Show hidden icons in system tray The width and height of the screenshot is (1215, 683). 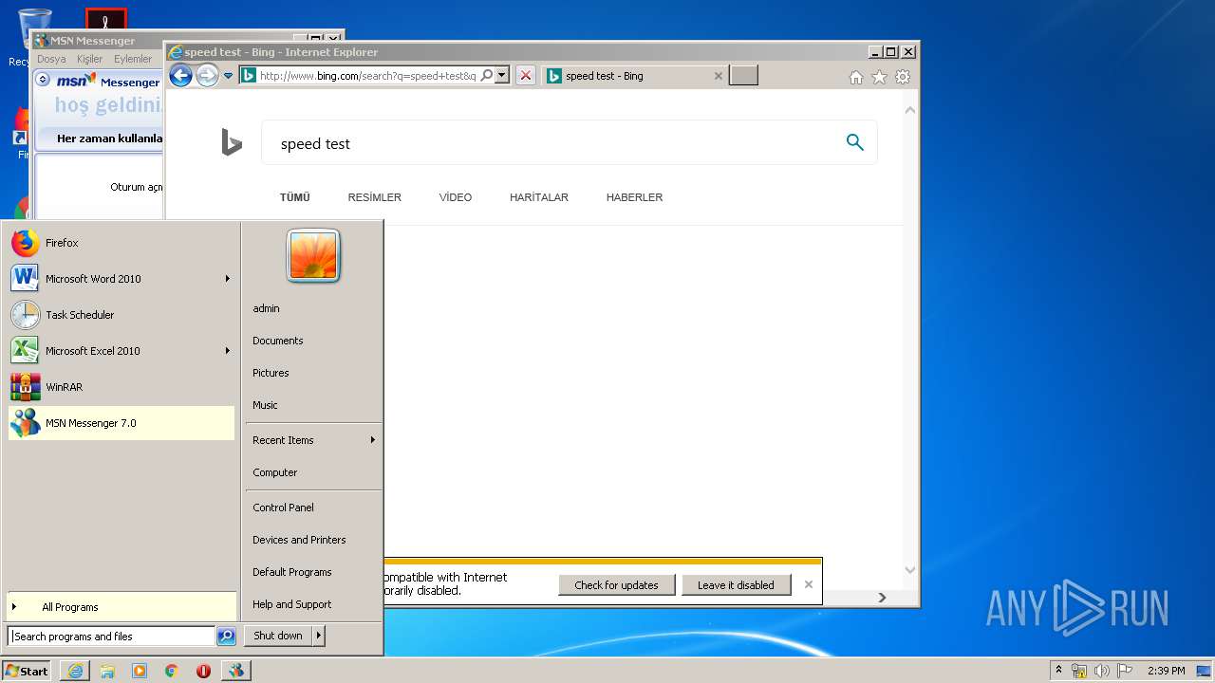(1059, 671)
